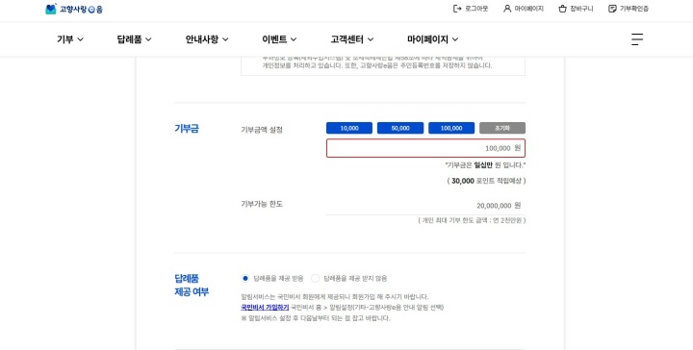Click the gray 초기화 reset button
Image resolution: width=693 pixels, height=350 pixels.
point(502,128)
